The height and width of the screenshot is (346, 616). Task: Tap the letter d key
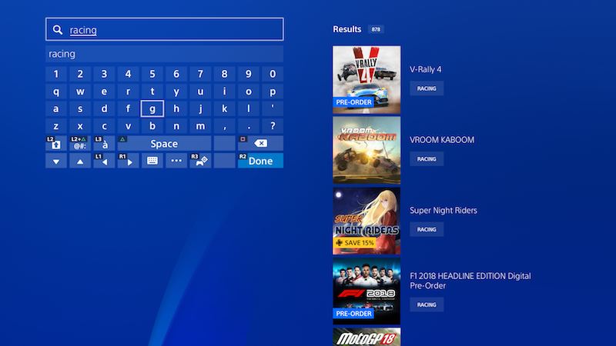pyautogui.click(x=104, y=108)
